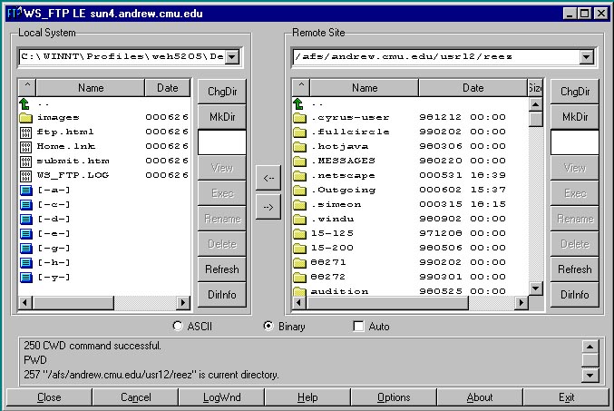Select the ftp.html file icon

(25, 132)
